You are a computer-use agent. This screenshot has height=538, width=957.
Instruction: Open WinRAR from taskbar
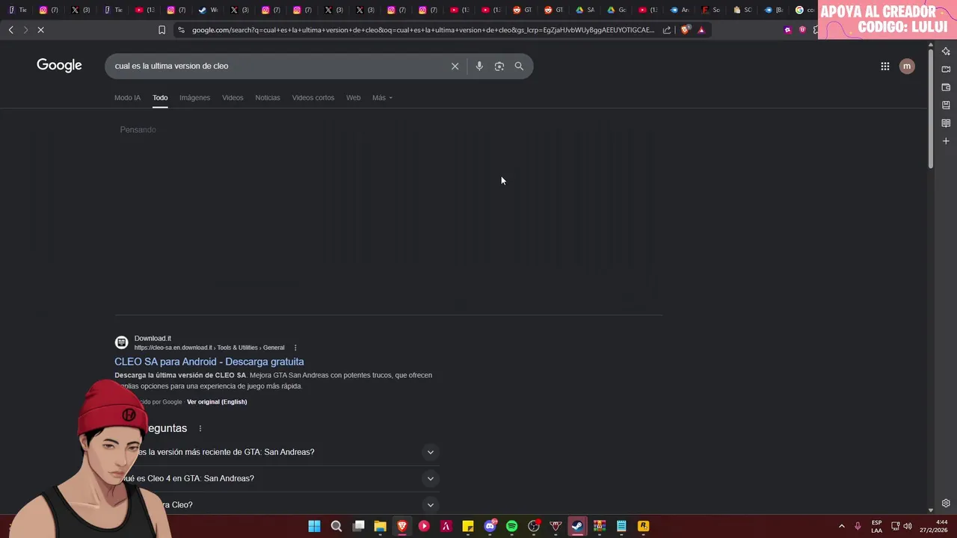pos(599,526)
